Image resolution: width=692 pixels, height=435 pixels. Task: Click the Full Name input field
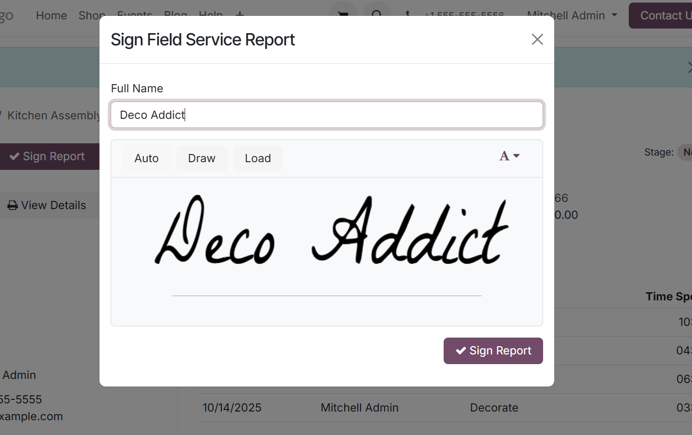pyautogui.click(x=326, y=115)
